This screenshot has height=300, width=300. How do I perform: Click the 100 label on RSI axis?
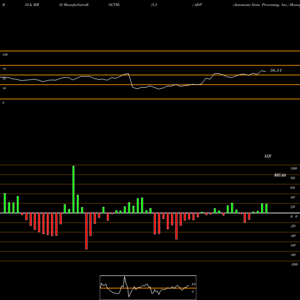(x=5, y=55)
